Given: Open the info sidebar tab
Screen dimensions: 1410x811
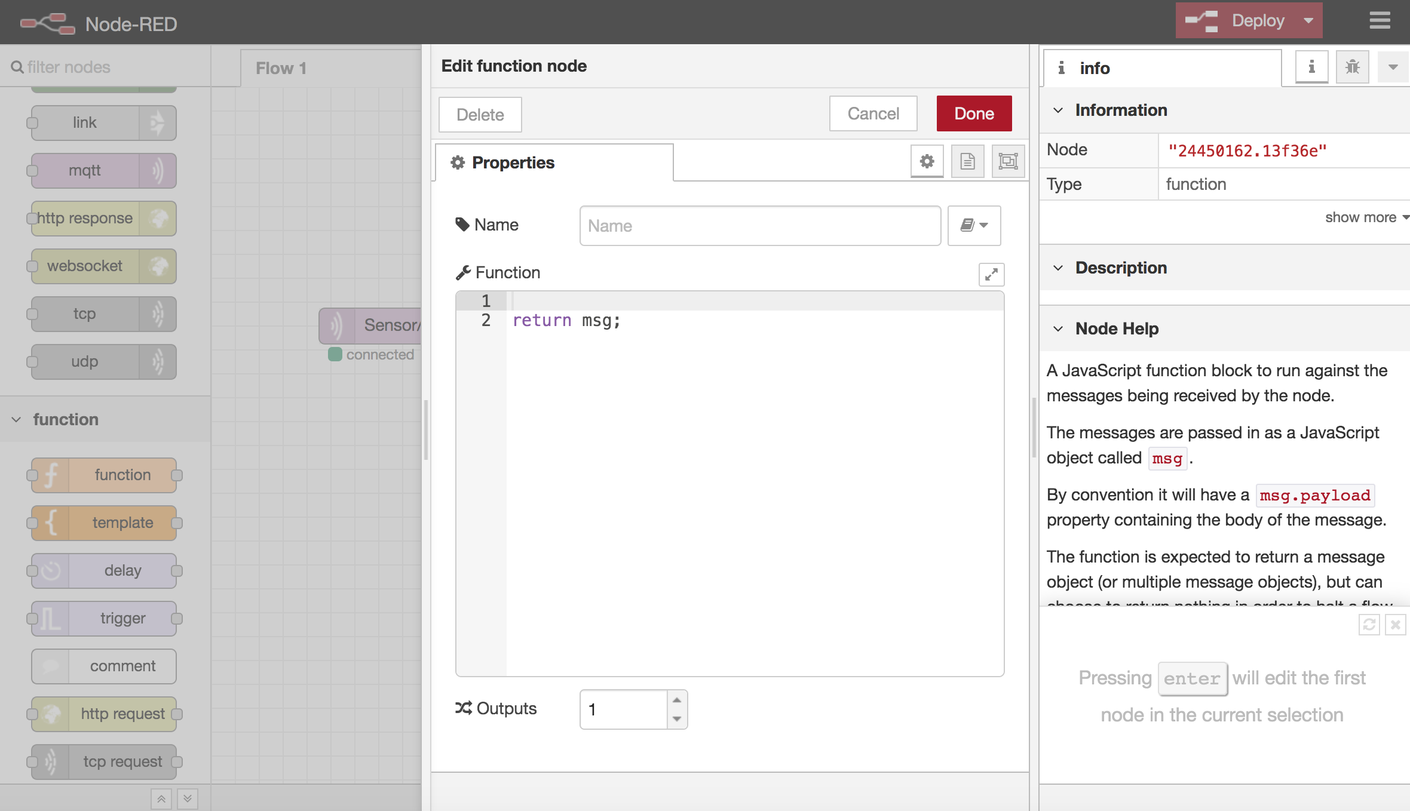Looking at the screenshot, I should 1162,68.
